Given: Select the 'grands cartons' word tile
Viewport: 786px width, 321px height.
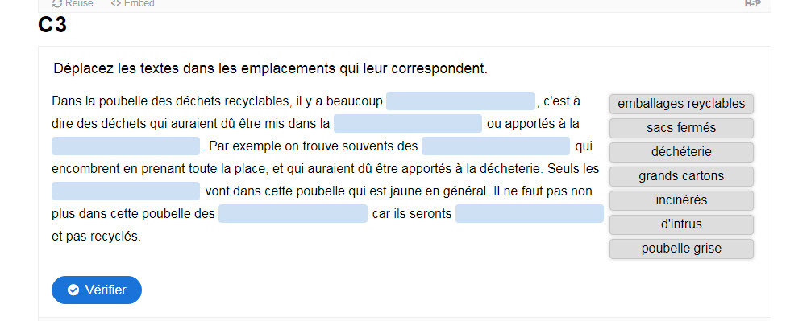Looking at the screenshot, I should coord(681,176).
